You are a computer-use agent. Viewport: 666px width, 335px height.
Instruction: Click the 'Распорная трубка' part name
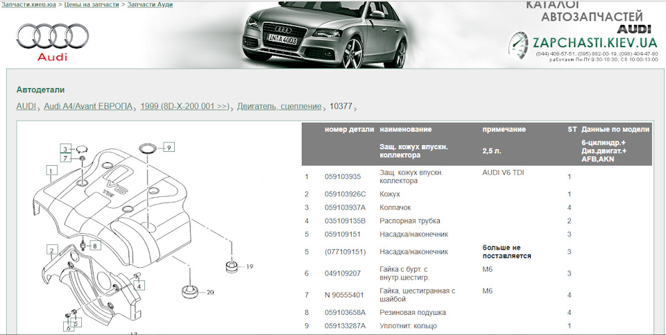(x=409, y=221)
